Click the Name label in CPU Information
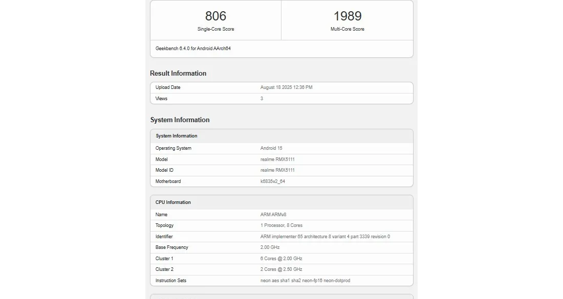 click(x=161, y=215)
